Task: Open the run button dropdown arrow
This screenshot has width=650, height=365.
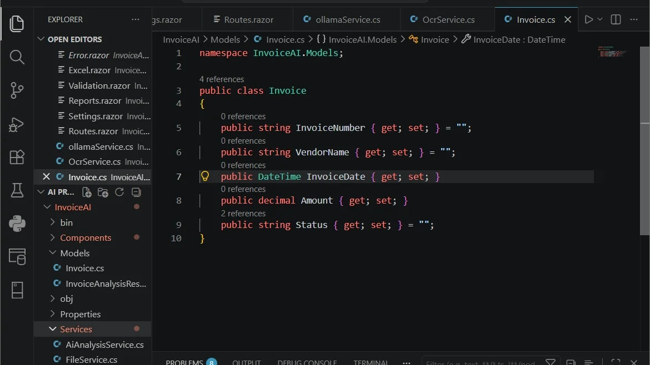Action: click(600, 19)
